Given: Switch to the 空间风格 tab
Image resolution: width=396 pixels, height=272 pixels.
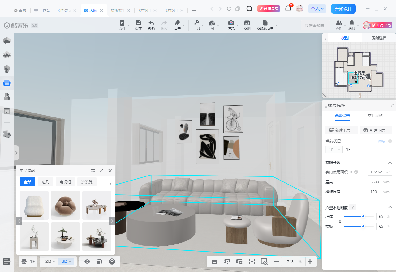Looking at the screenshot, I should point(375,116).
